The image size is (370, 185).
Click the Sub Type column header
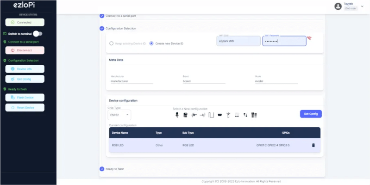coord(188,133)
